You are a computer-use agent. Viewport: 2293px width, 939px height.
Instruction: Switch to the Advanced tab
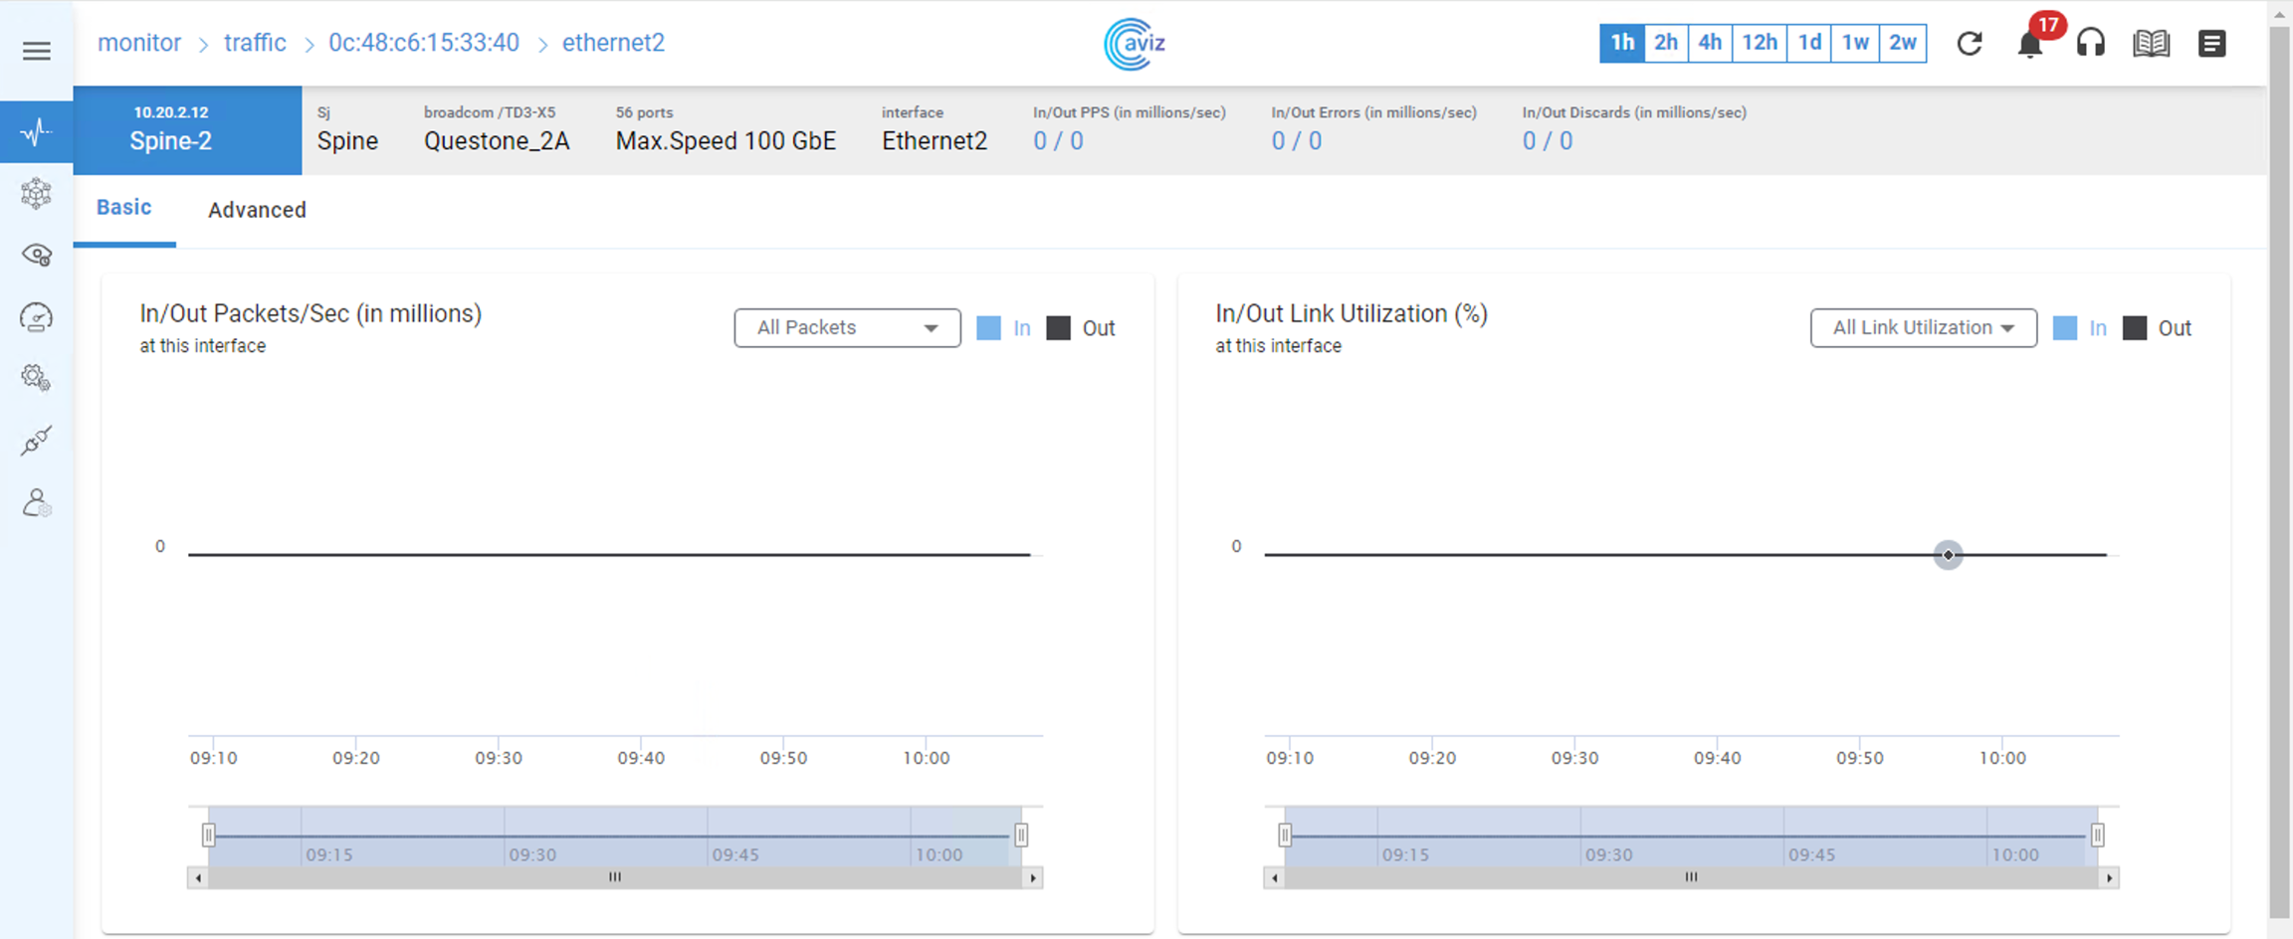tap(257, 210)
